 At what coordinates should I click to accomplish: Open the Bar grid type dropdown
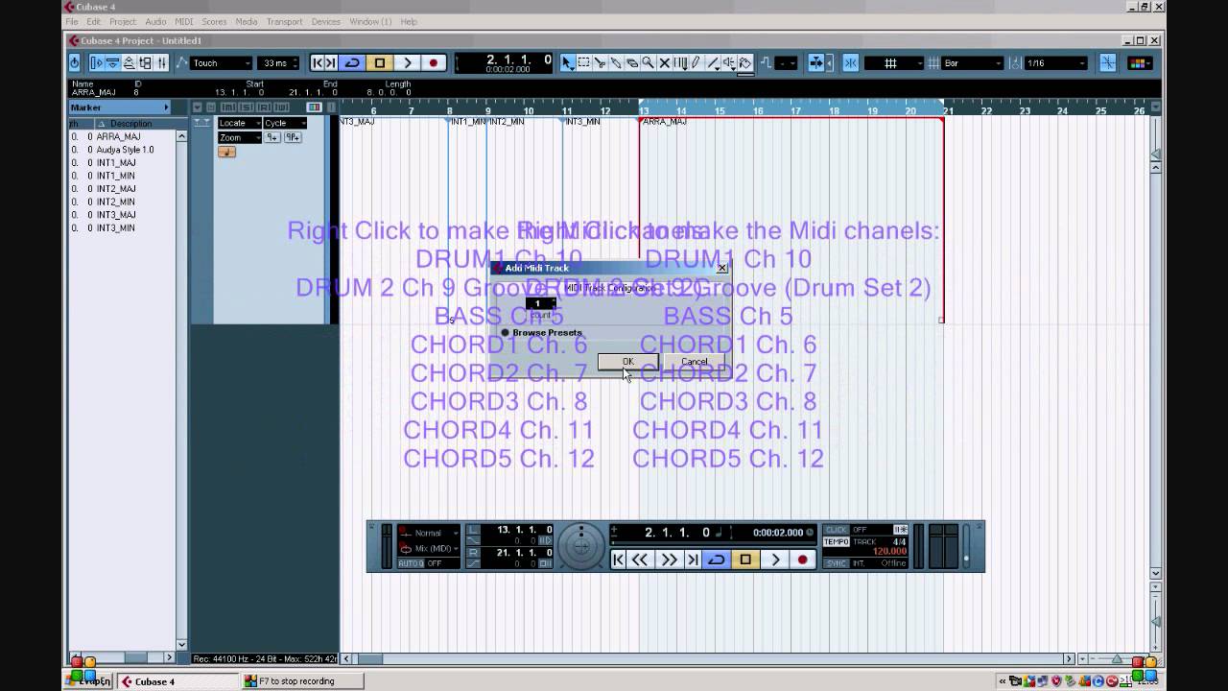tap(973, 63)
